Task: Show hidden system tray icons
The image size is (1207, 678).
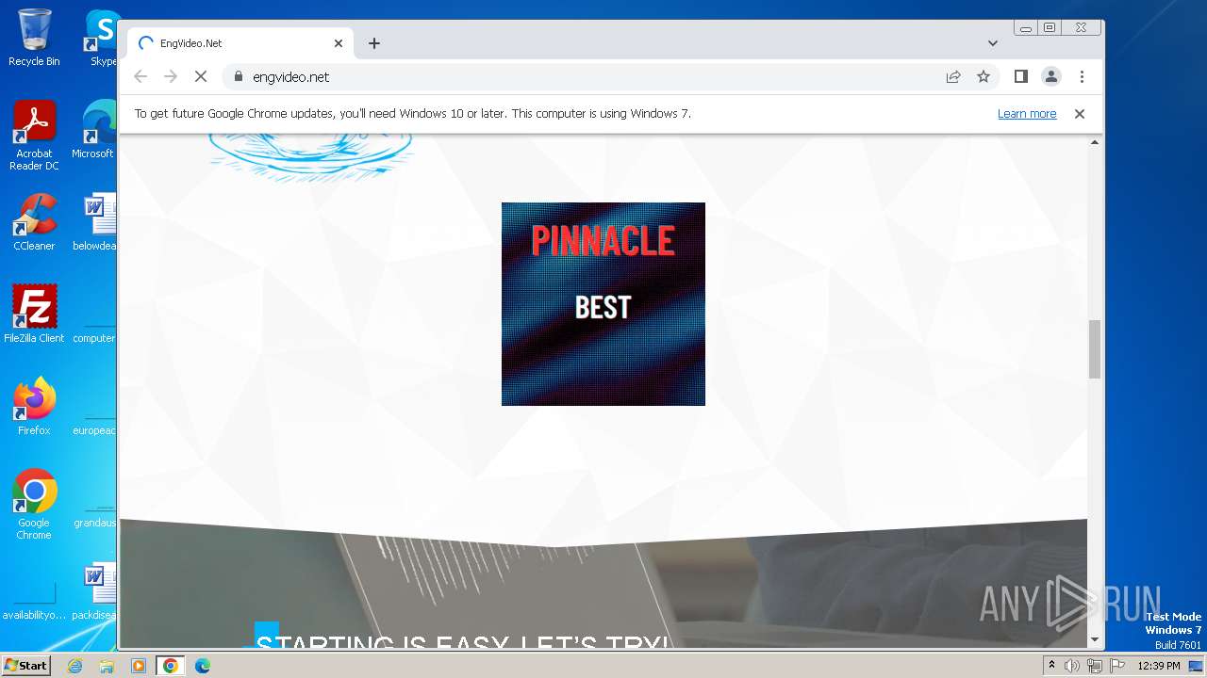Action: [x=1051, y=666]
